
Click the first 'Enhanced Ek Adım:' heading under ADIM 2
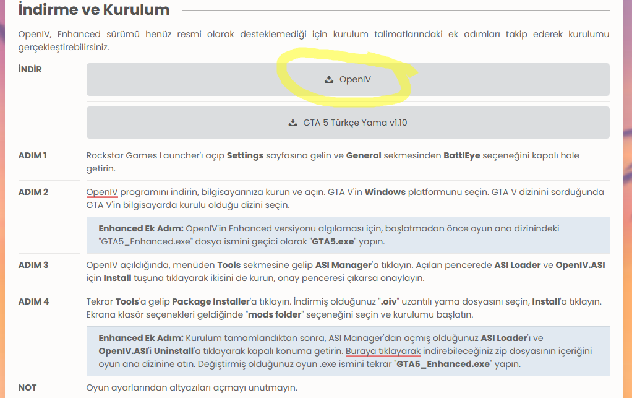click(141, 228)
